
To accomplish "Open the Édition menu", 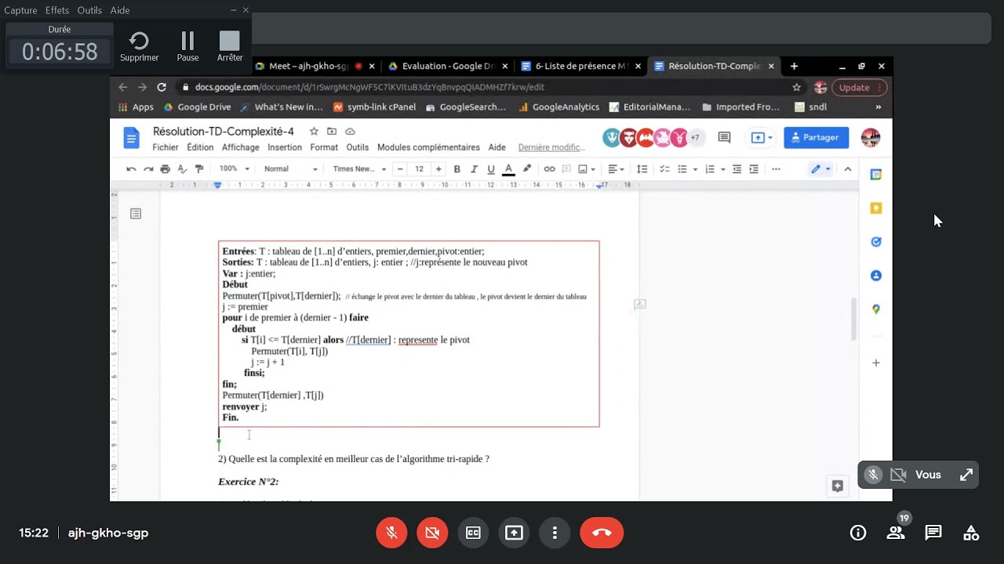I will point(200,147).
